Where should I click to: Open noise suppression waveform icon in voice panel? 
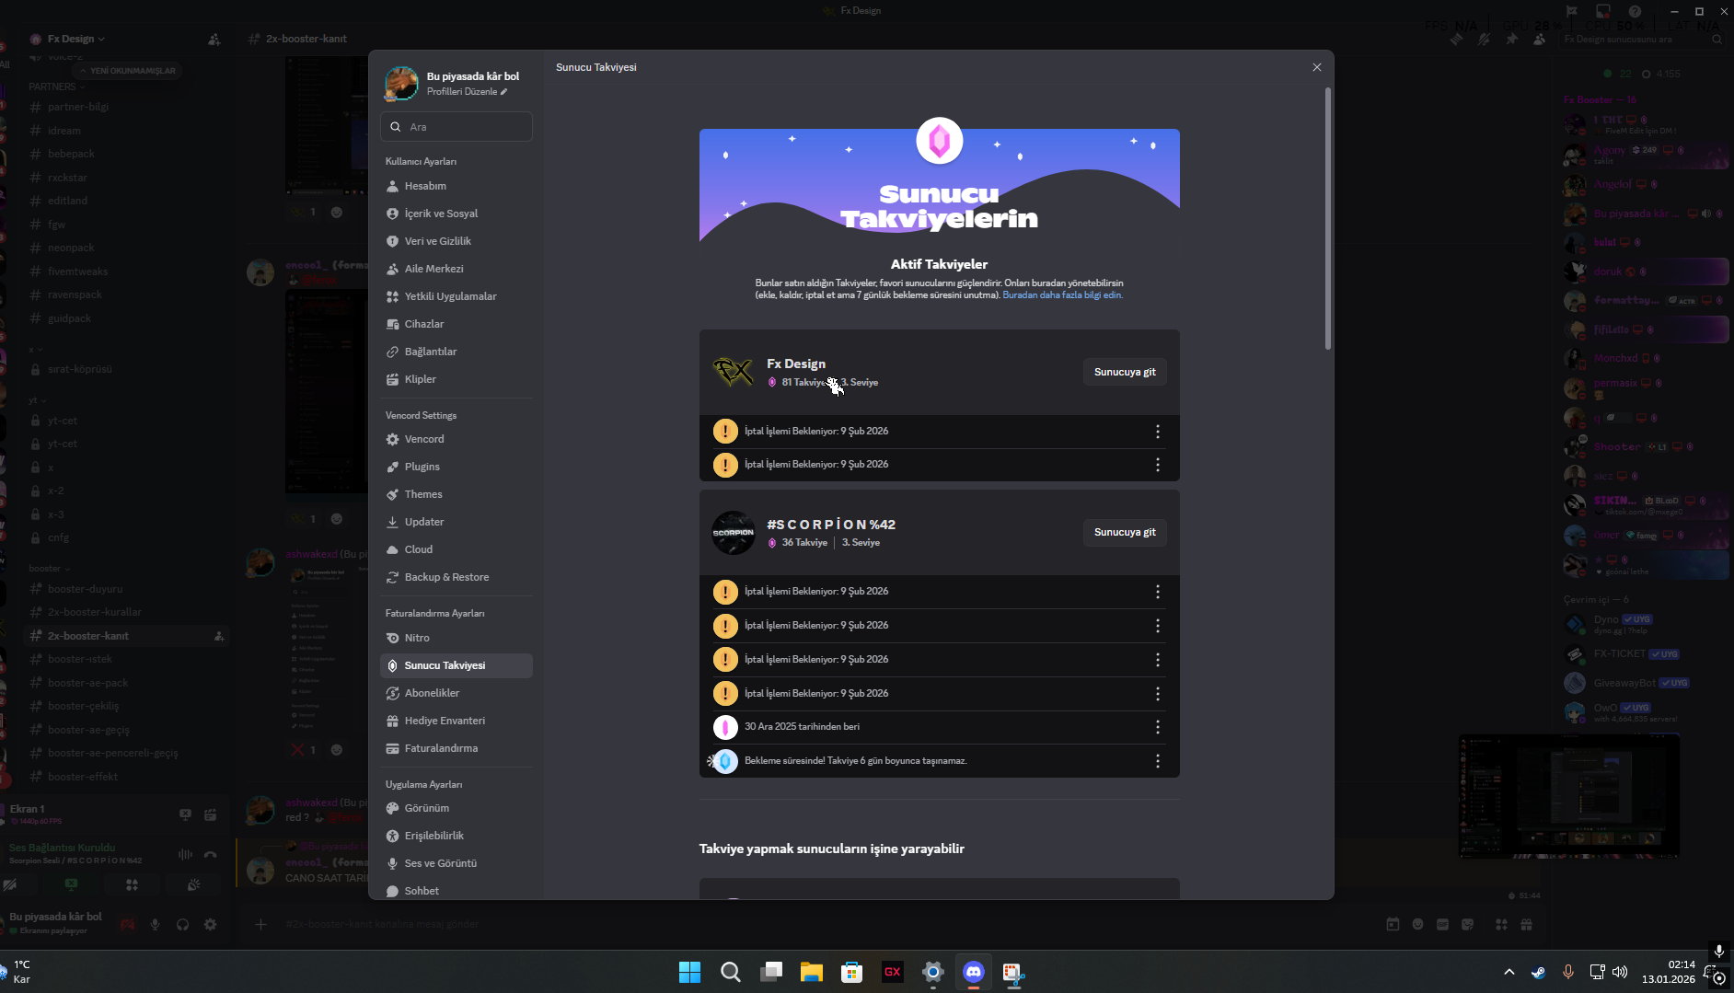(x=185, y=854)
